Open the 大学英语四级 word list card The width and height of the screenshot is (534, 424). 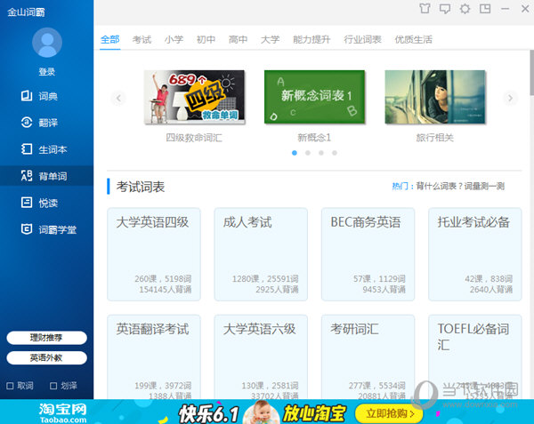click(154, 254)
